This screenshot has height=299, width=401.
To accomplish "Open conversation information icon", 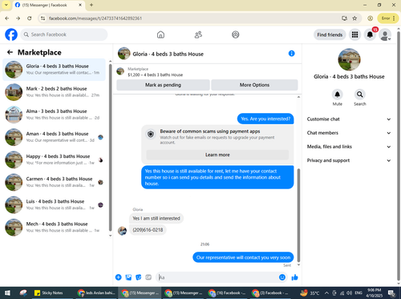I will [x=292, y=54].
